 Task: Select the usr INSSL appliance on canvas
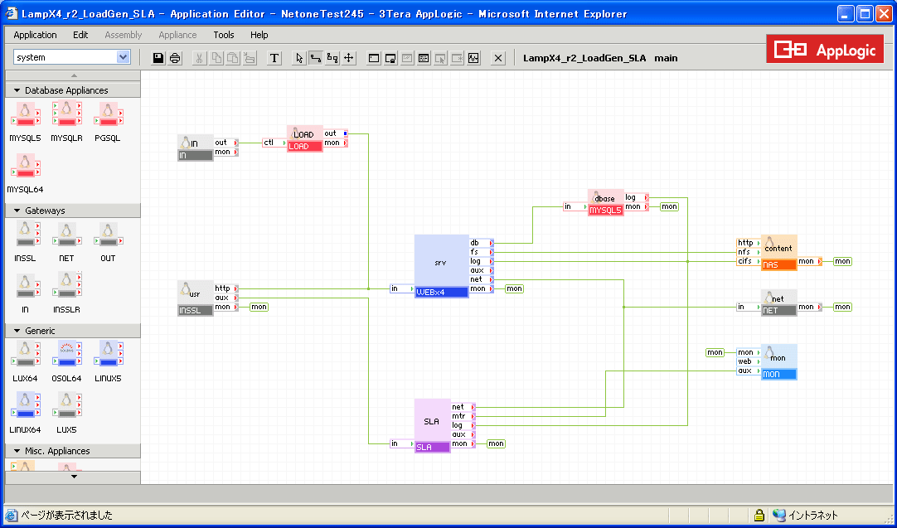coord(196,298)
